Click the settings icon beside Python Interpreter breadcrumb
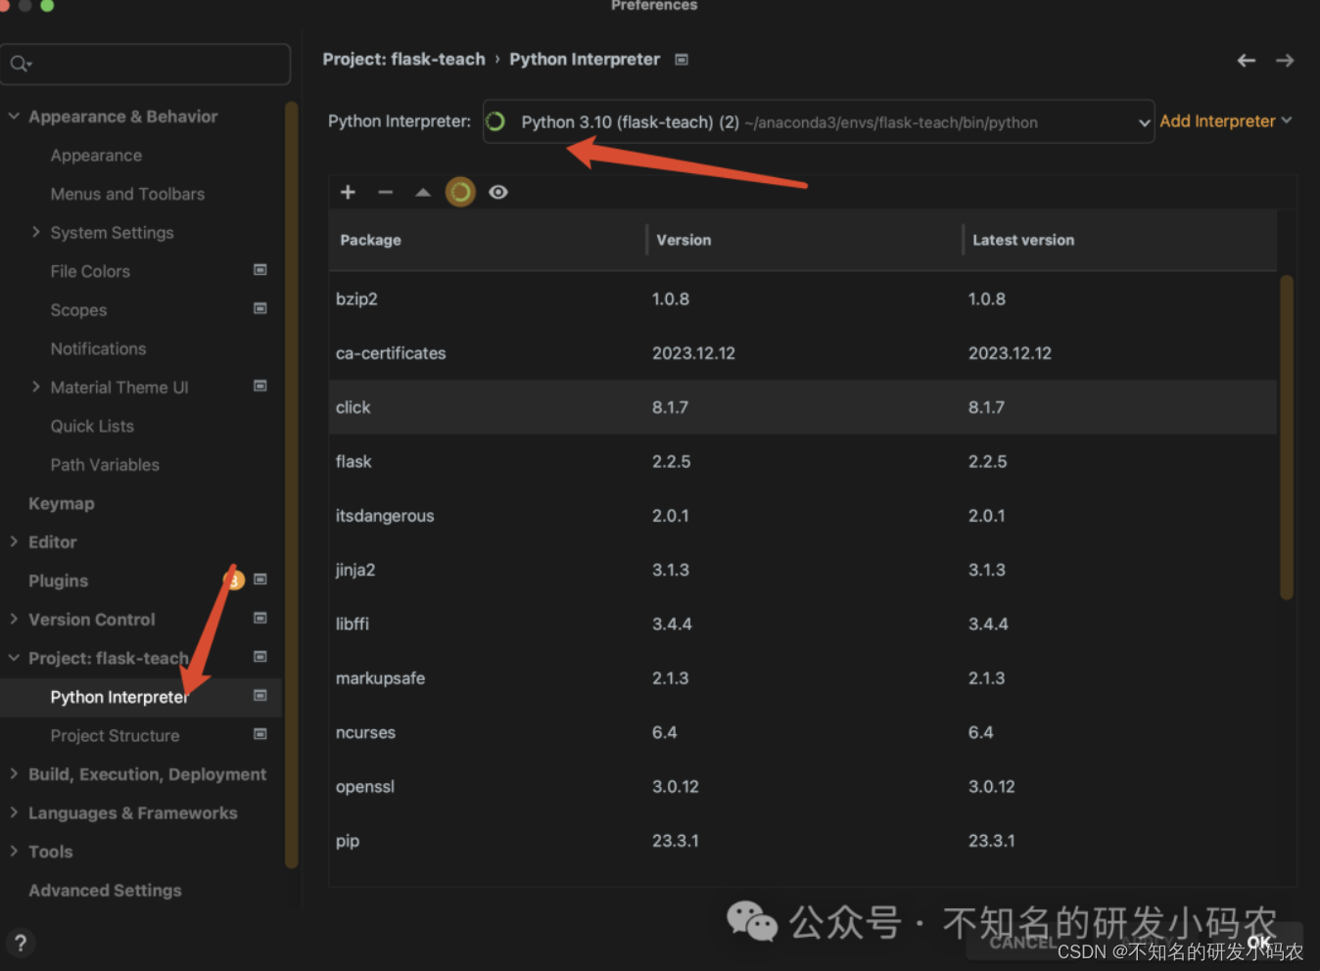This screenshot has height=971, width=1320. 681,59
